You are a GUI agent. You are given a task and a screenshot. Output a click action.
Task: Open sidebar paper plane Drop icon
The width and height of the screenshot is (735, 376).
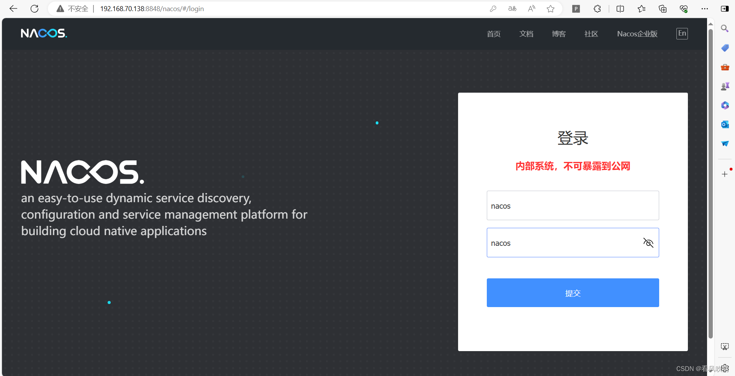pyautogui.click(x=725, y=144)
